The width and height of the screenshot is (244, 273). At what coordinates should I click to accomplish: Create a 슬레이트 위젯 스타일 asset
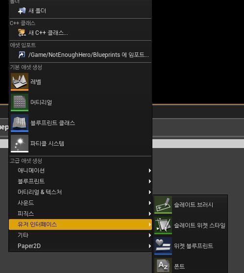190,225
